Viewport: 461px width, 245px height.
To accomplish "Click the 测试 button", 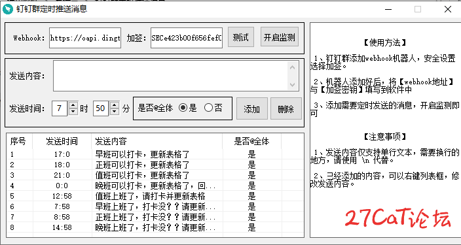I will point(241,37).
